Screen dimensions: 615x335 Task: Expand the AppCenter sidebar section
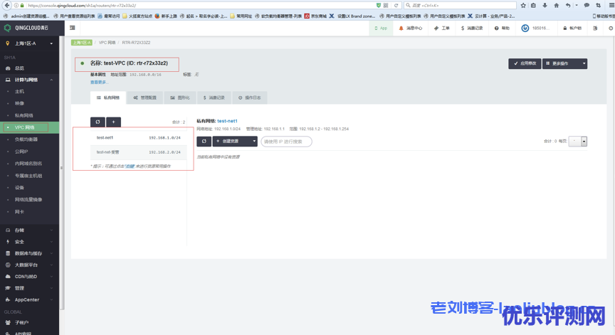tap(29, 299)
